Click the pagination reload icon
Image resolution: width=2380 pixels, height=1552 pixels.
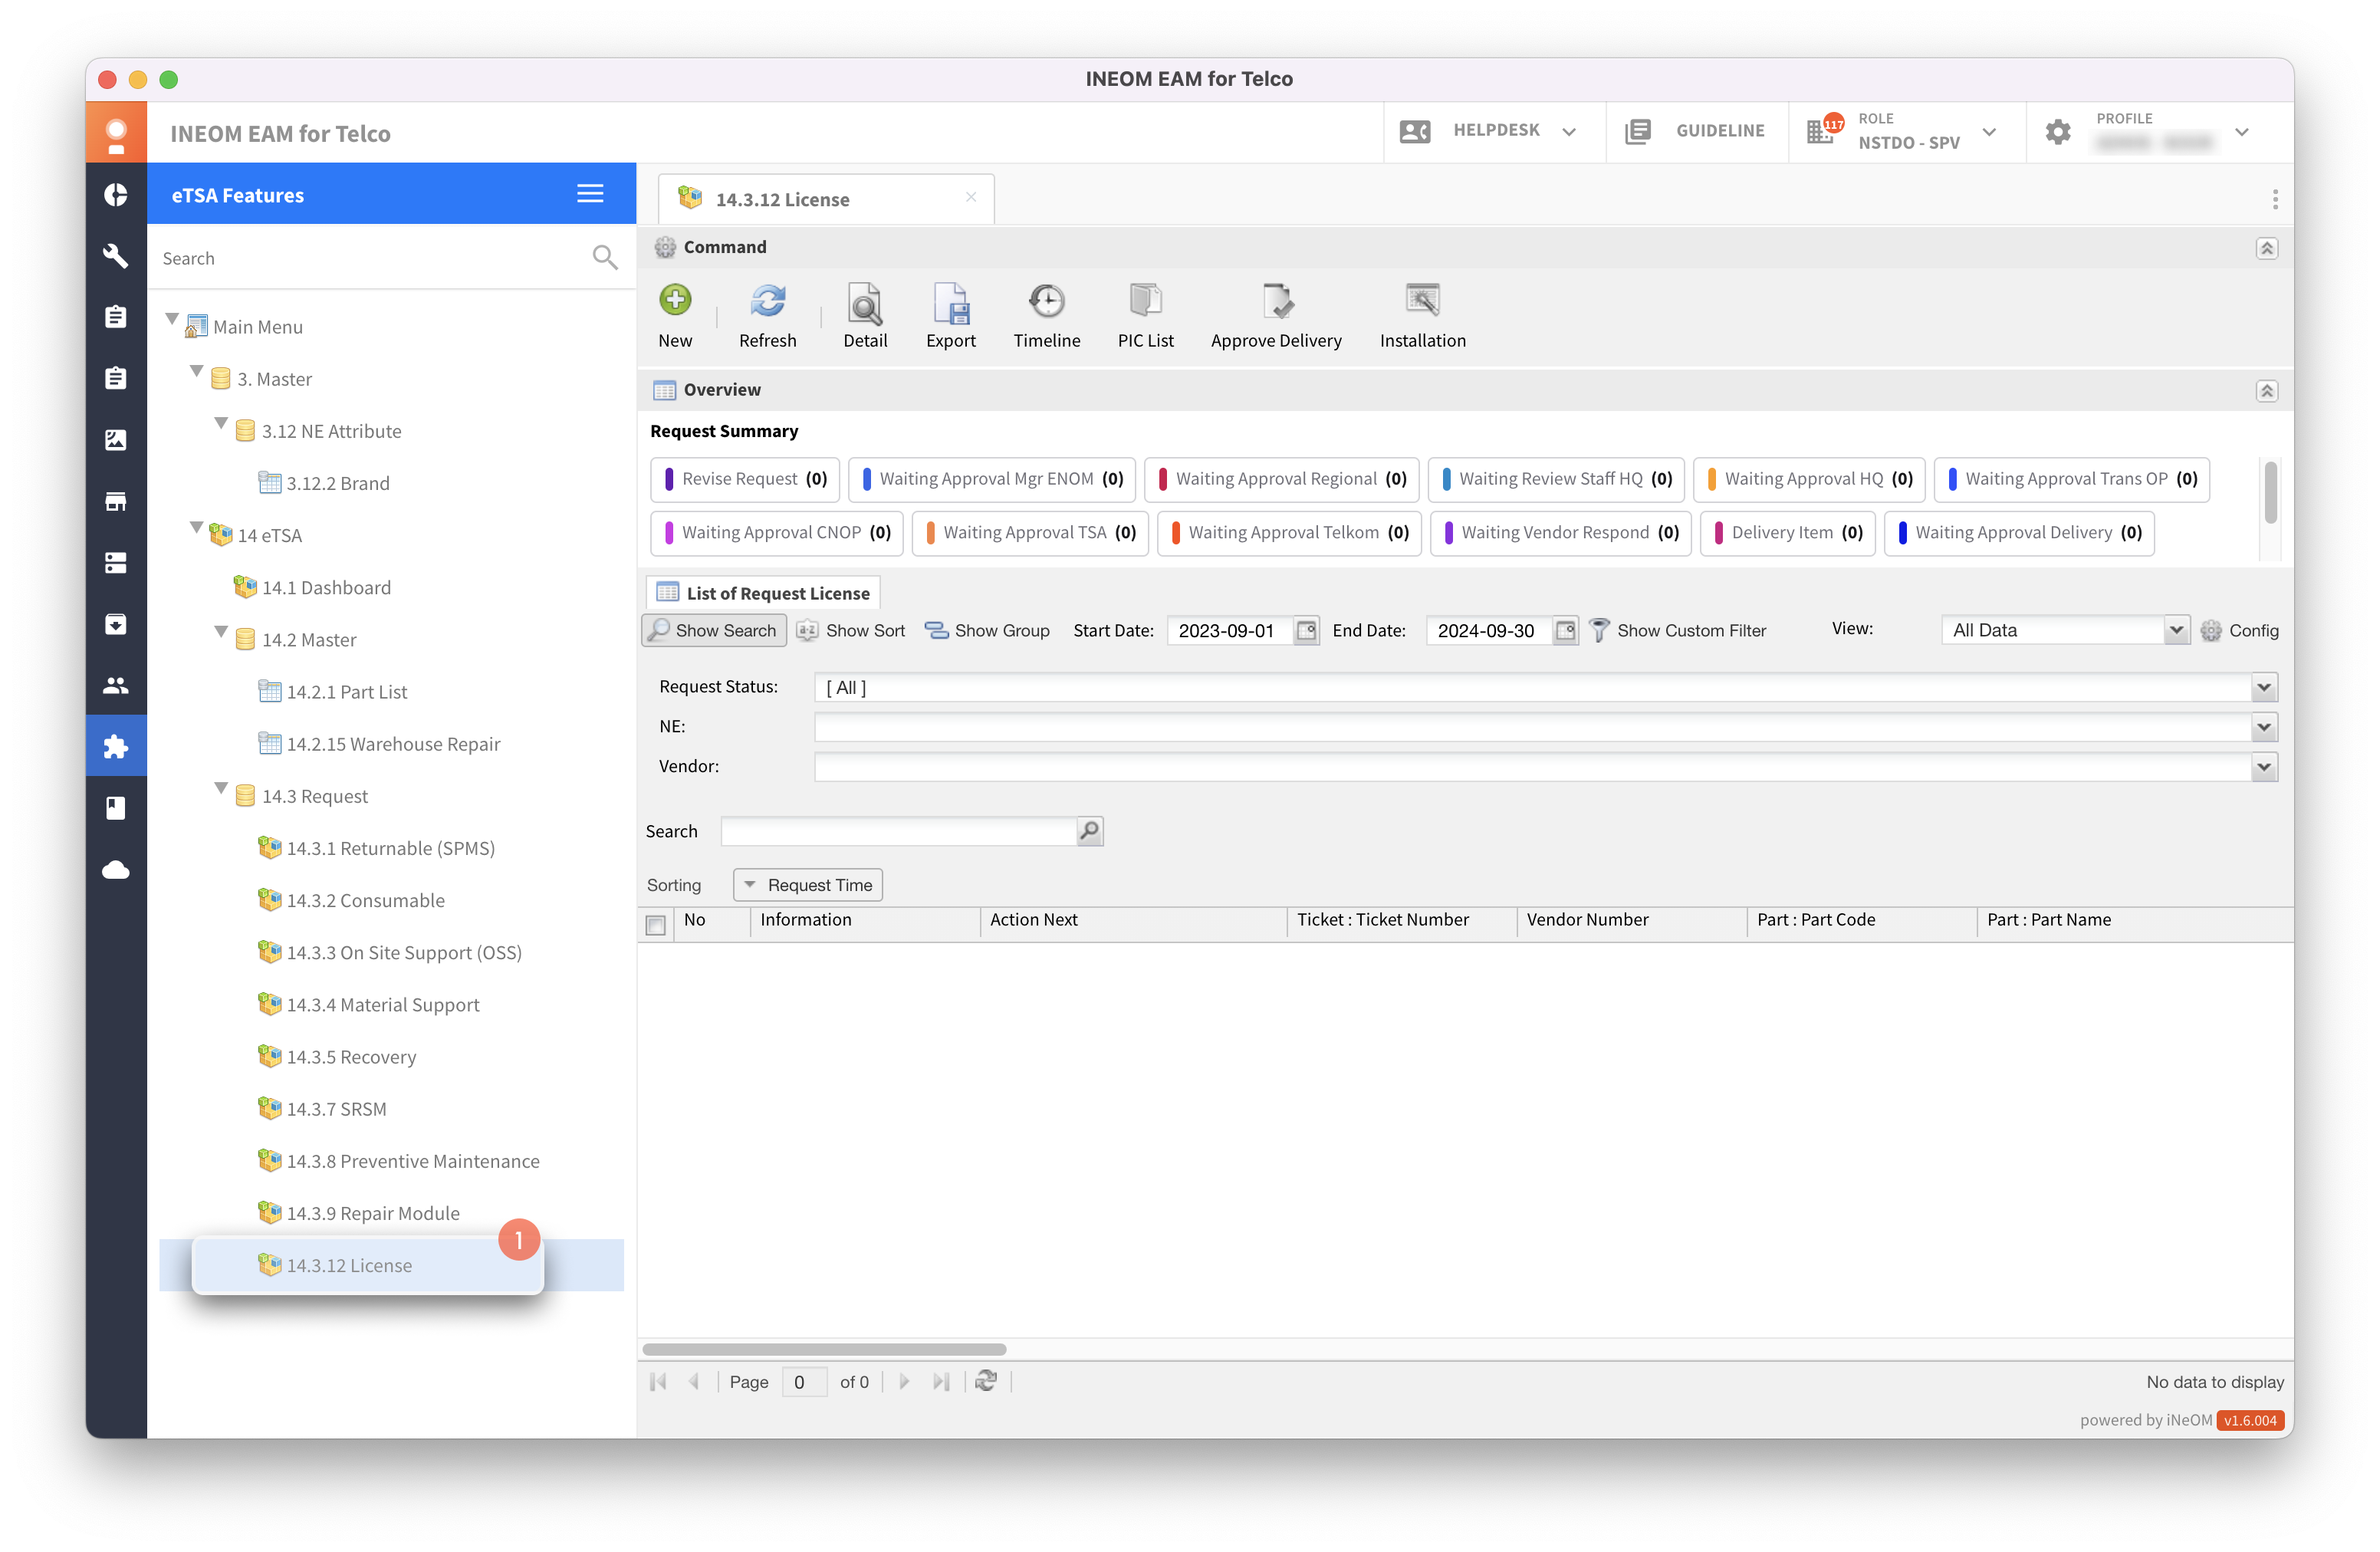(986, 1382)
